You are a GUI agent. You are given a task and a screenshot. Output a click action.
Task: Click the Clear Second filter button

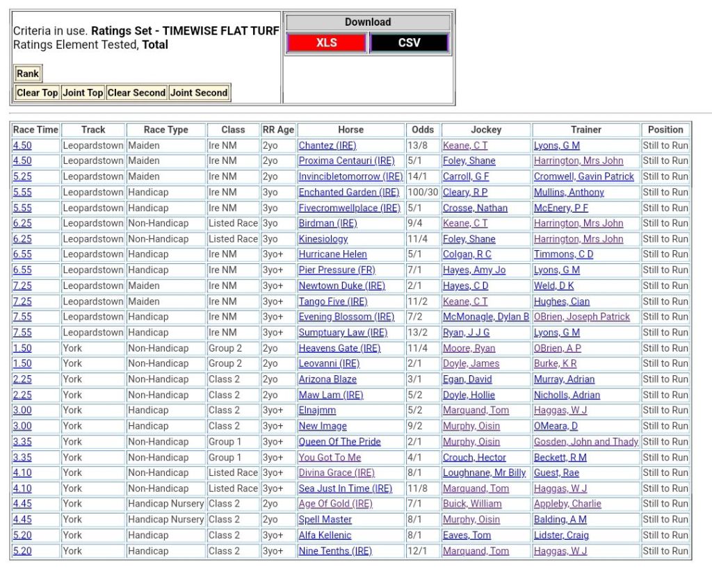click(x=136, y=92)
